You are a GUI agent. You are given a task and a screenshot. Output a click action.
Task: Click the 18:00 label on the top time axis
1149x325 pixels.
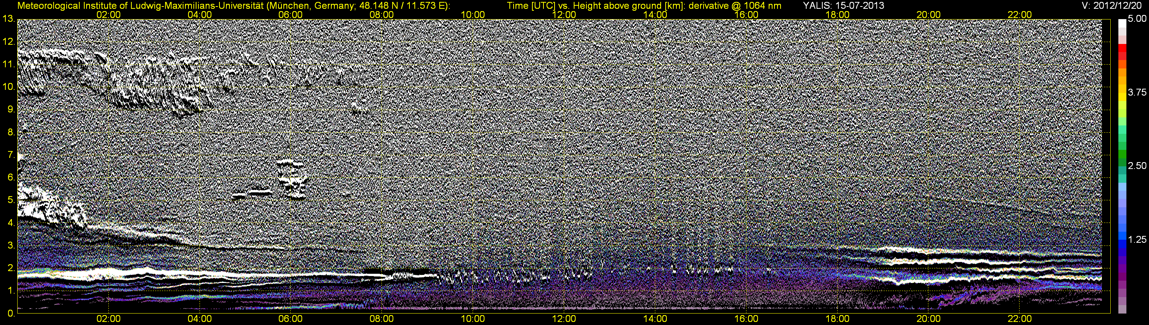point(837,15)
